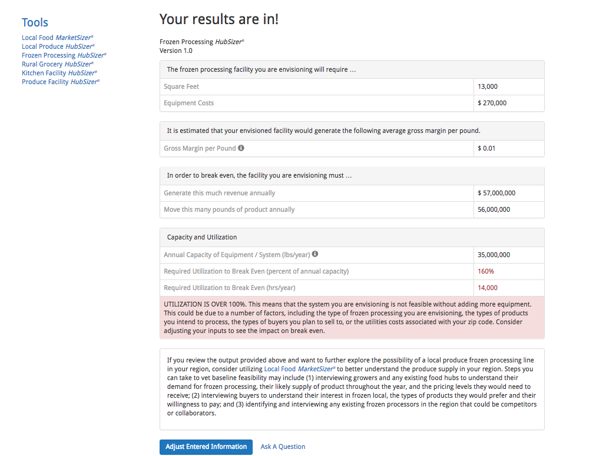Click the Adjust Entered Information button
This screenshot has width=616, height=456.
[206, 447]
